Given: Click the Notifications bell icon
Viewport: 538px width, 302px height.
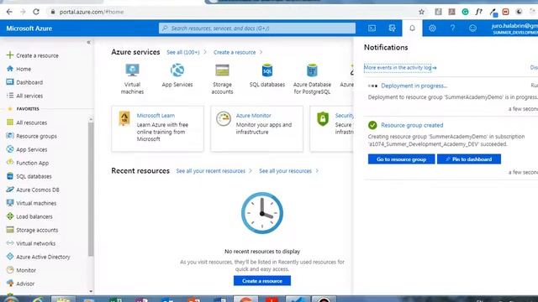Looking at the screenshot, I should coord(412,28).
